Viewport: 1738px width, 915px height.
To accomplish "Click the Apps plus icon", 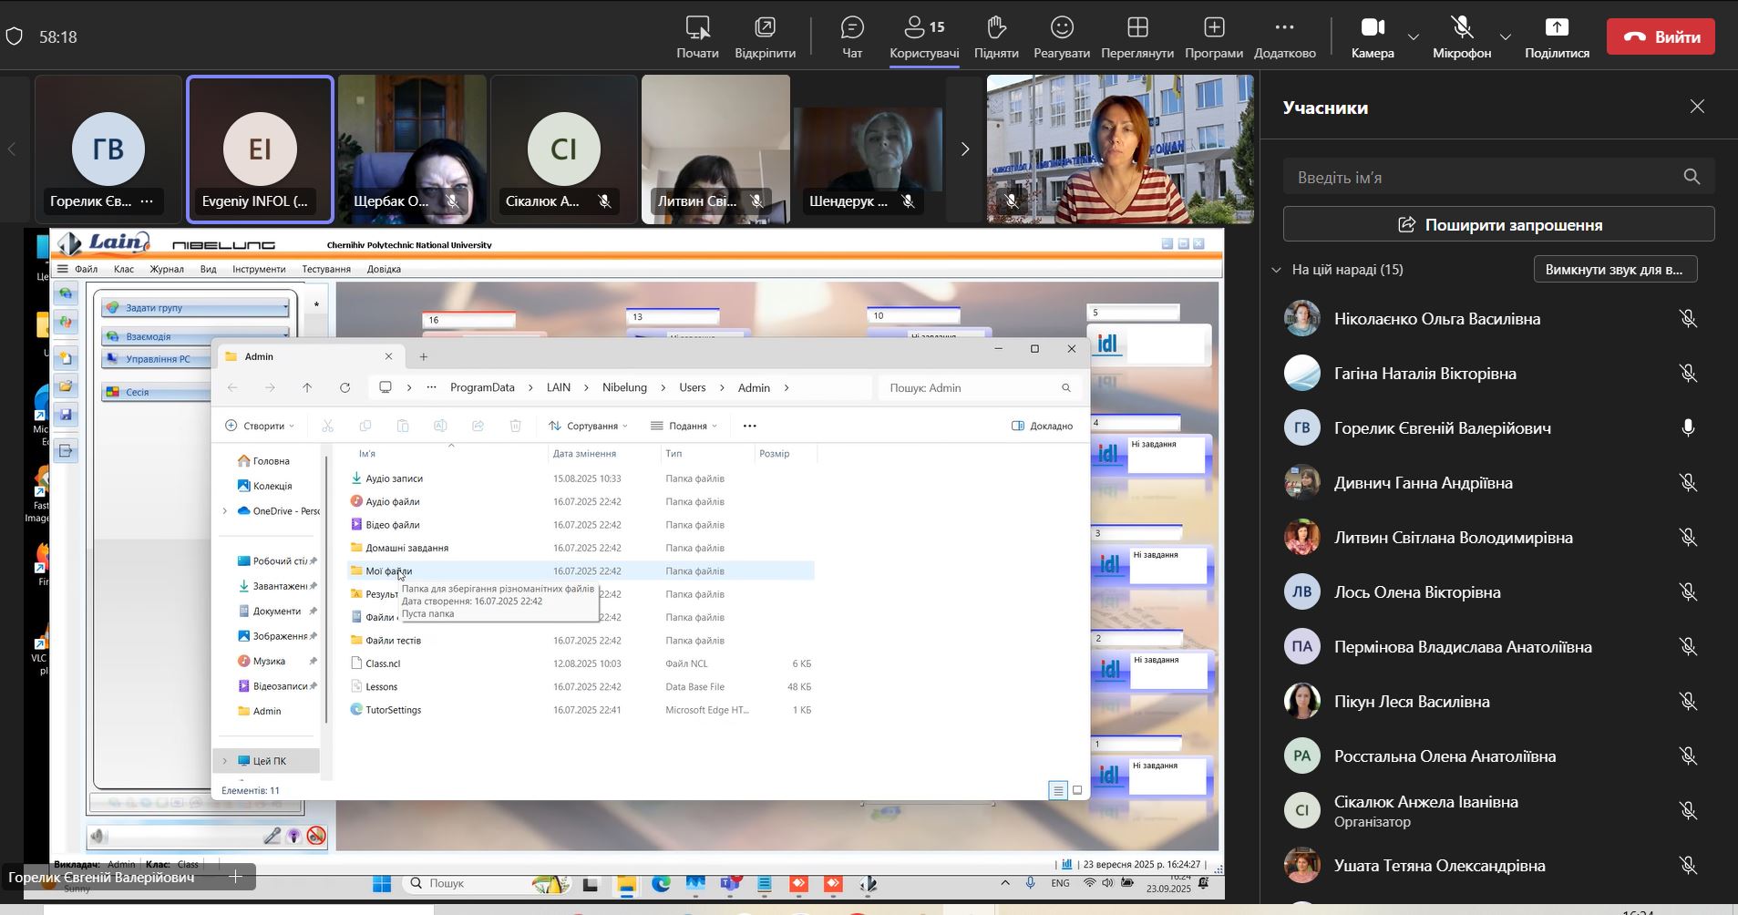I will click(x=1213, y=28).
